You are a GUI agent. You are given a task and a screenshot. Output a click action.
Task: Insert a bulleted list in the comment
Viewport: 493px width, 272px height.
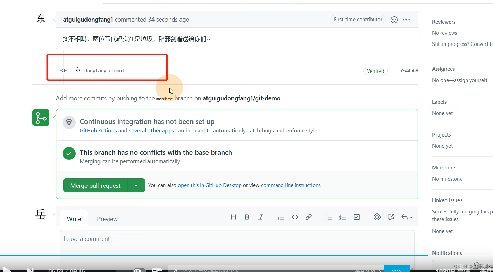coord(329,217)
